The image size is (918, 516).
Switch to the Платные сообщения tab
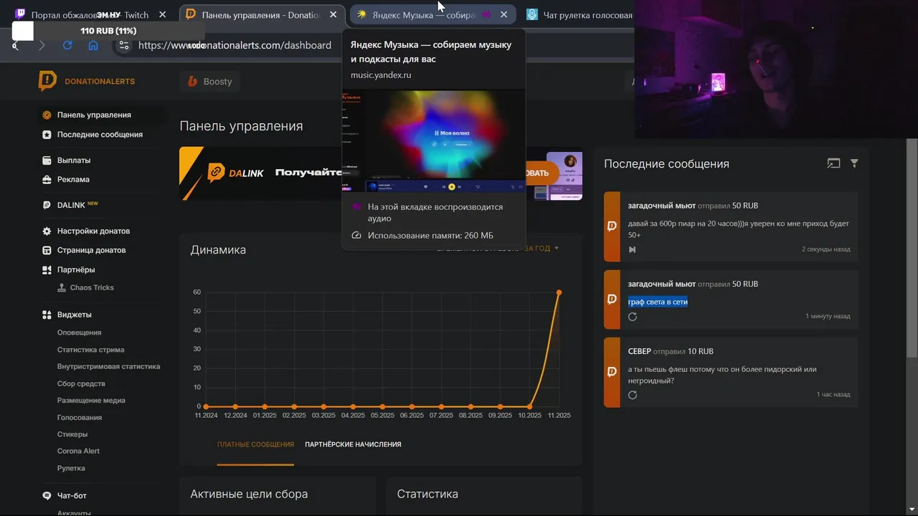pyautogui.click(x=255, y=444)
